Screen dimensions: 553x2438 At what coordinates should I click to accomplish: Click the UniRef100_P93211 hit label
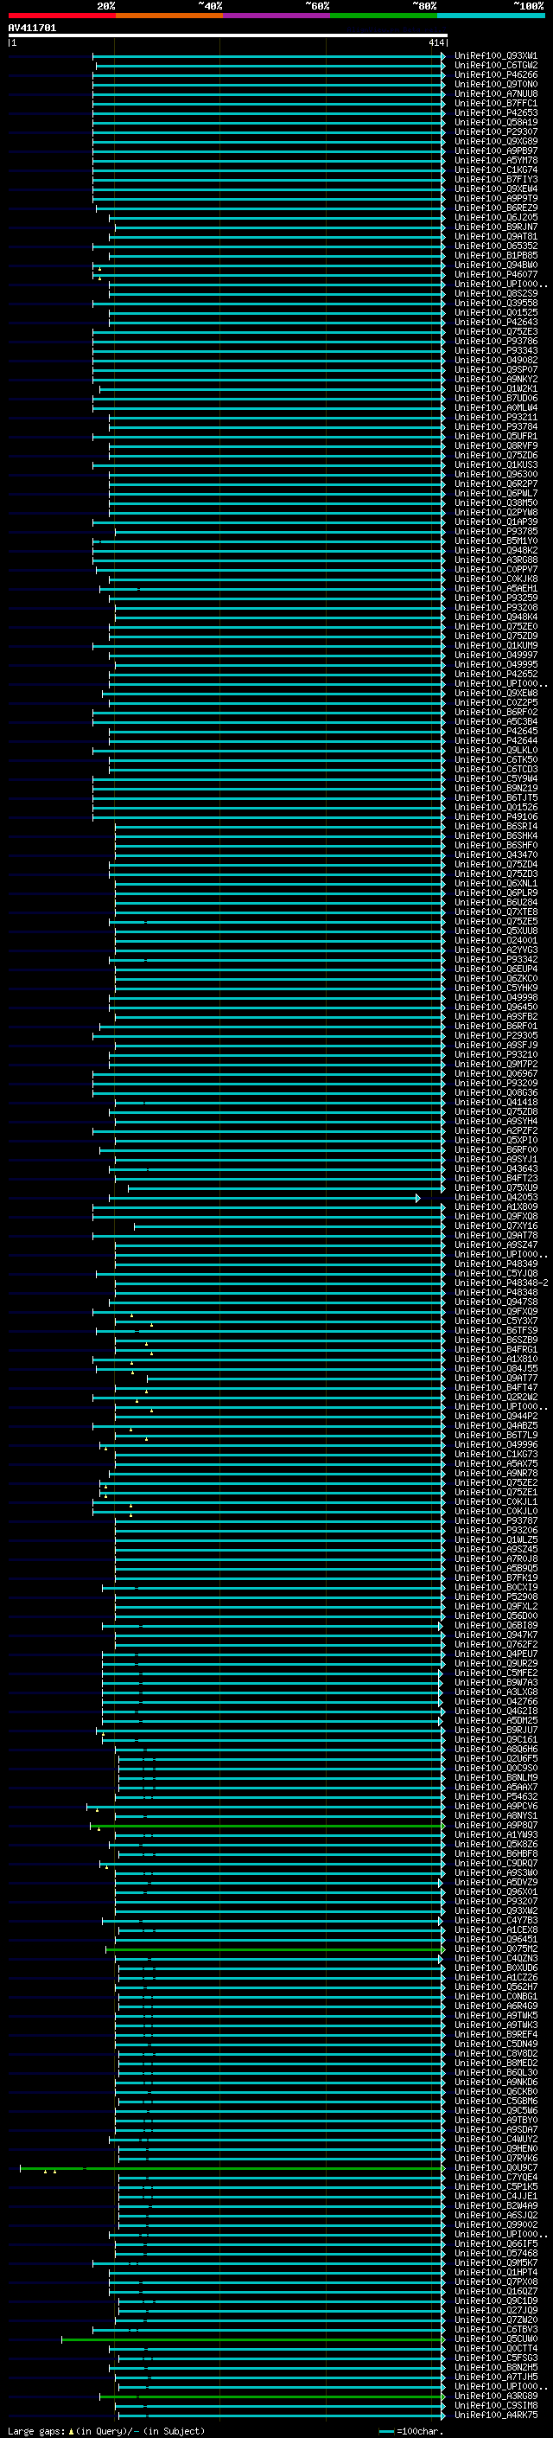tap(496, 418)
